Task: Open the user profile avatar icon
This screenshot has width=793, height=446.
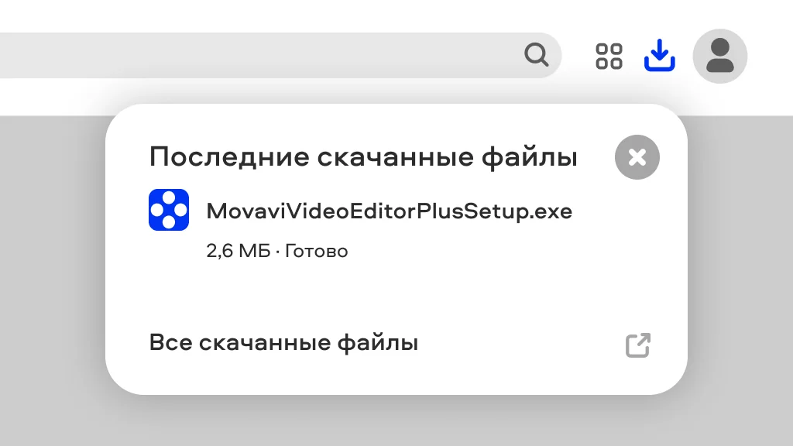Action: 719,56
